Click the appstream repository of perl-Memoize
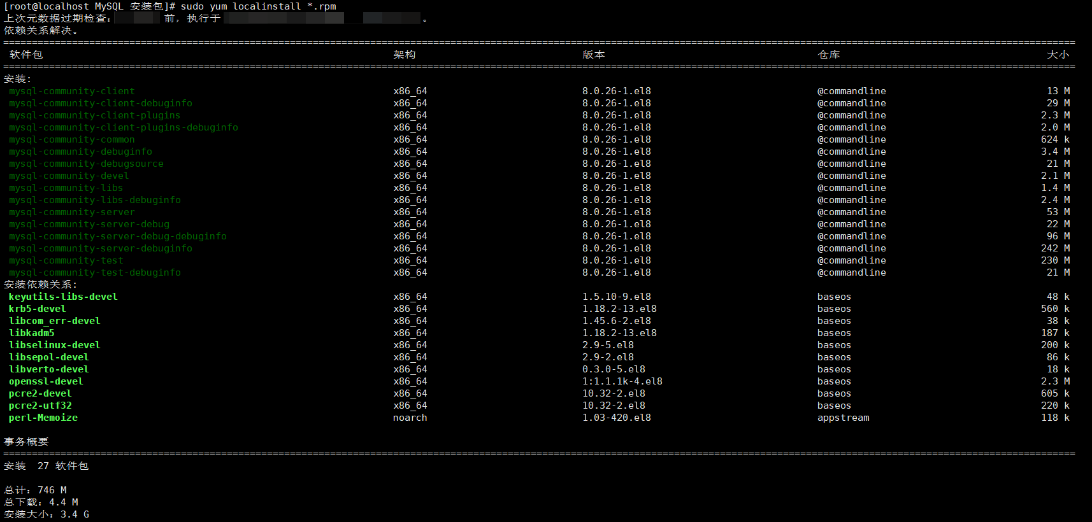 point(844,418)
